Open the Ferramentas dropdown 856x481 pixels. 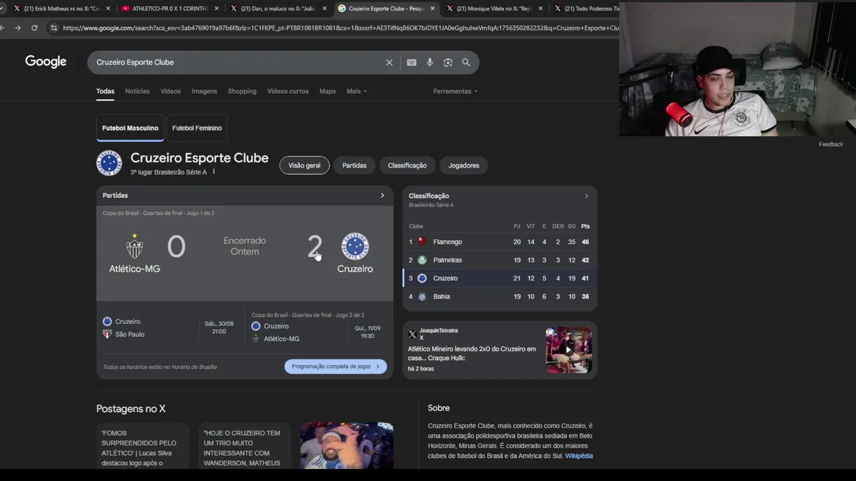pos(455,91)
